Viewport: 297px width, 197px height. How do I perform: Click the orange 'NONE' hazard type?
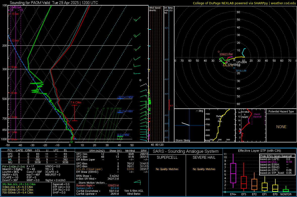coord(281,127)
